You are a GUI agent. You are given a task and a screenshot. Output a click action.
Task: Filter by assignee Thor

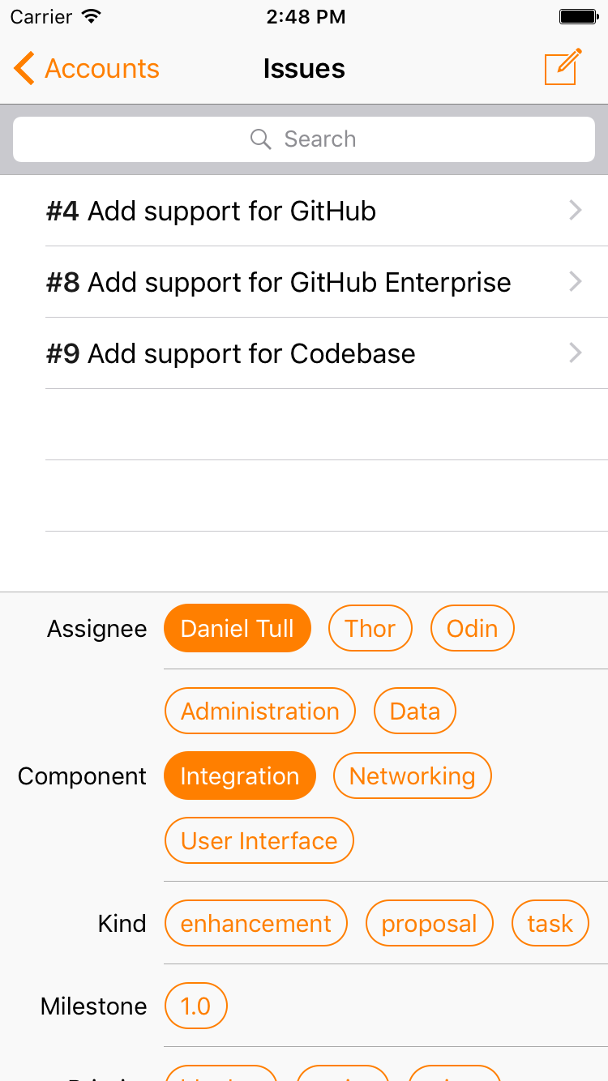370,628
